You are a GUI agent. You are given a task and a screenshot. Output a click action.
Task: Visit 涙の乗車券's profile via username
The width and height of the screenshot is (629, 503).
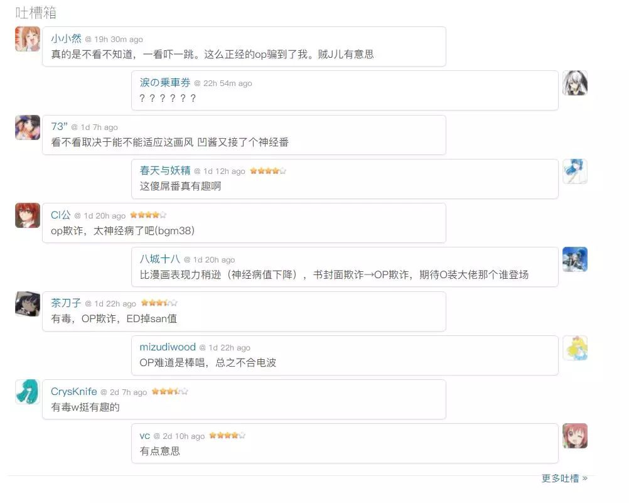(x=164, y=83)
